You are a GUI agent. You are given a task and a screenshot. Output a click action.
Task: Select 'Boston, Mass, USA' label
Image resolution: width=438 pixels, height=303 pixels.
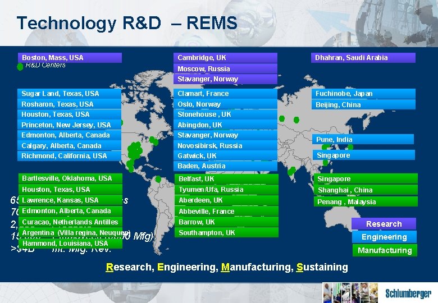click(70, 58)
